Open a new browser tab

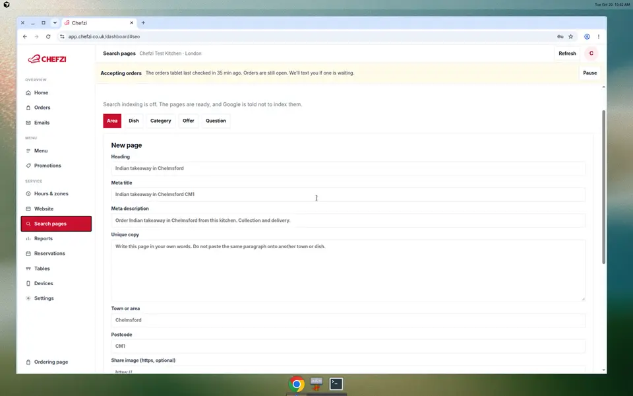coord(143,22)
